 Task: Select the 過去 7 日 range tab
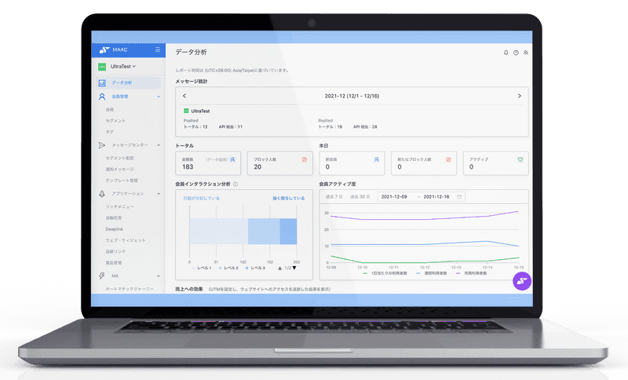pos(334,196)
